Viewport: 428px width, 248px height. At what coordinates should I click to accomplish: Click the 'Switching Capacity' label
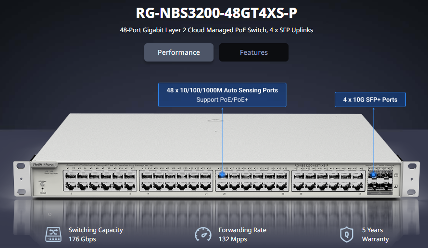coord(96,230)
